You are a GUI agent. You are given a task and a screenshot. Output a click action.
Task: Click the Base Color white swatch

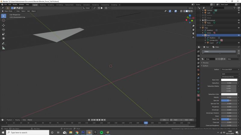coord(229,80)
